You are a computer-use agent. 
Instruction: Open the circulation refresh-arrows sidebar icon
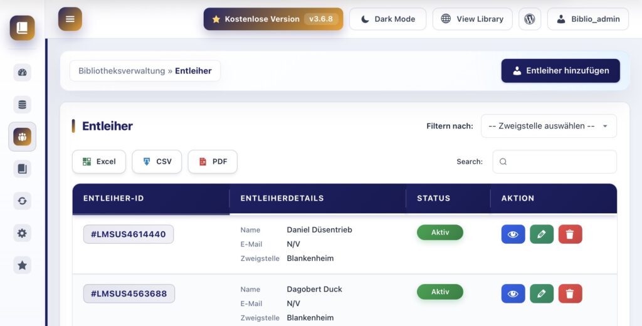coord(22,201)
